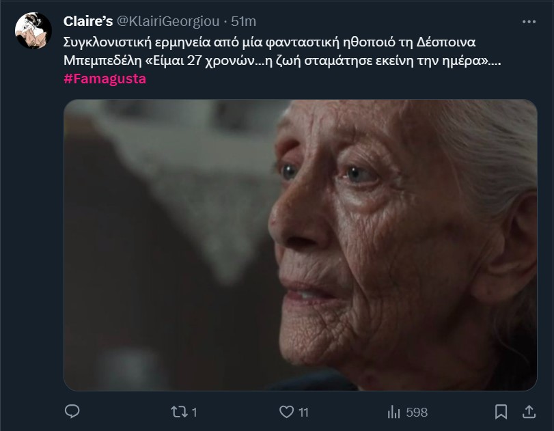Image resolution: width=554 pixels, height=431 pixels.
Task: Open the three-dot more options menu
Action: [529, 22]
